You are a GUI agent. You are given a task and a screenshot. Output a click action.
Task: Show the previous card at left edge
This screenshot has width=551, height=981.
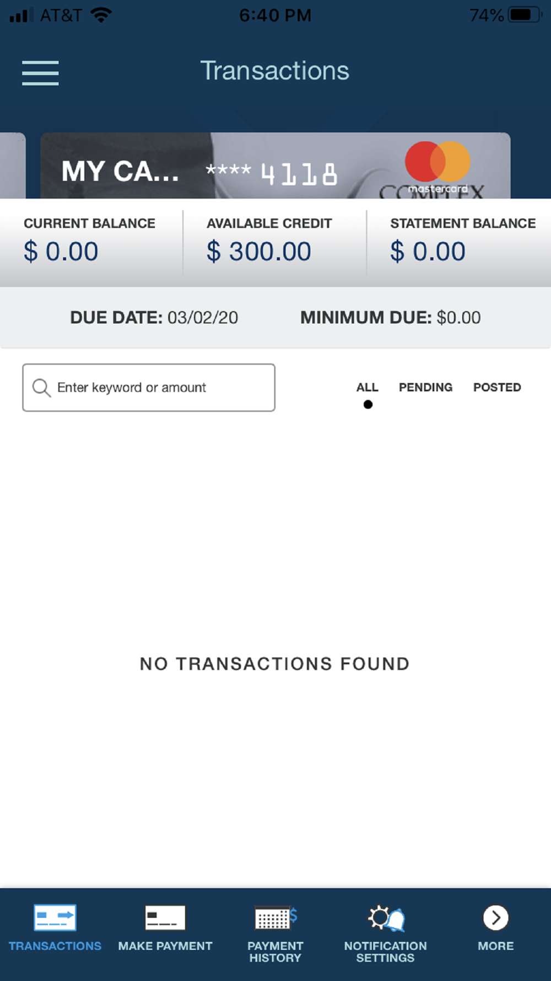pos(13,166)
